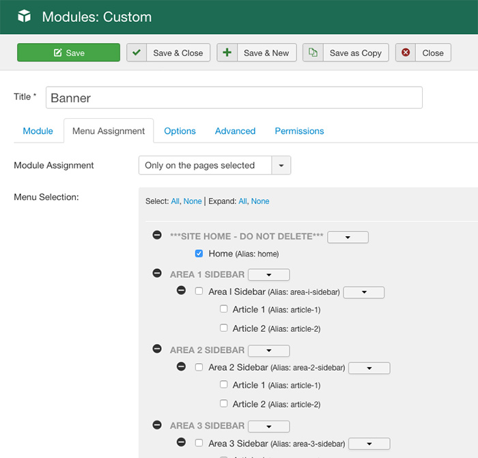This screenshot has width=478, height=458.
Task: Collapse the AREA 1 SIDEBAR group
Action: pyautogui.click(x=157, y=273)
